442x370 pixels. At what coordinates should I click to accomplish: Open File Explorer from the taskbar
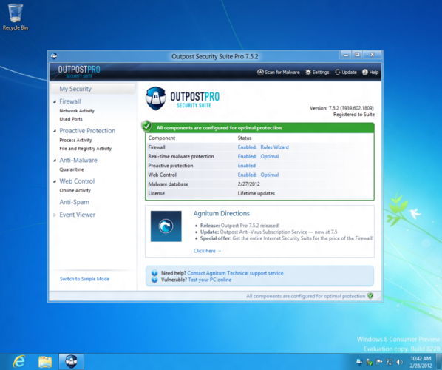[45, 362]
